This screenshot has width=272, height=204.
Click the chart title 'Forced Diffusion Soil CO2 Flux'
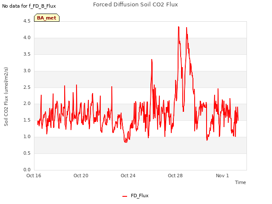point(136,5)
